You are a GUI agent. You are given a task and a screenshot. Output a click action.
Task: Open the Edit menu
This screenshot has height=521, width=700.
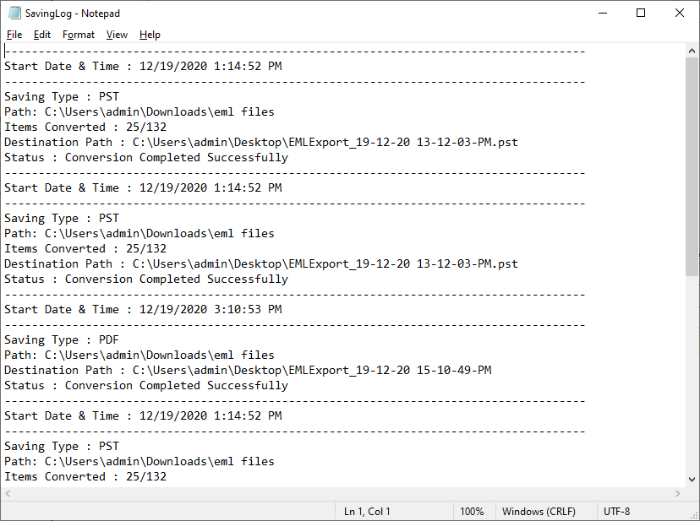[42, 35]
